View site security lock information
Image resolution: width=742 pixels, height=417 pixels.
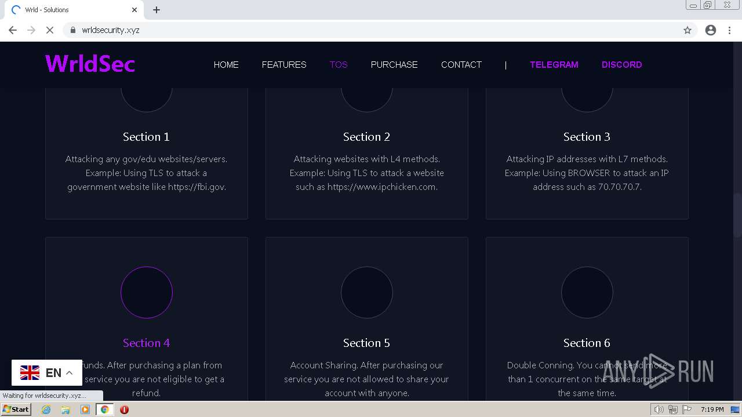coord(73,30)
